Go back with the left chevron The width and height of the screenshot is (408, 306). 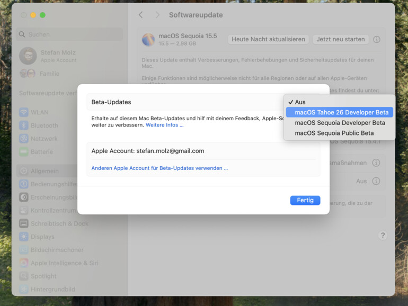141,15
